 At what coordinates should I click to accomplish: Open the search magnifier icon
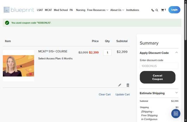coord(157,10)
